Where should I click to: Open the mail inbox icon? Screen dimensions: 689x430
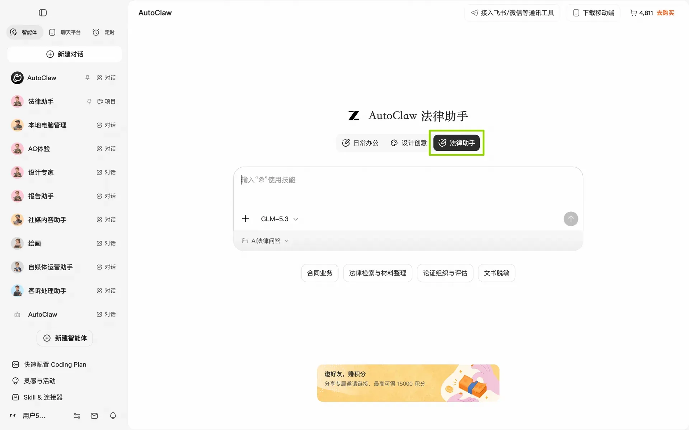point(94,416)
